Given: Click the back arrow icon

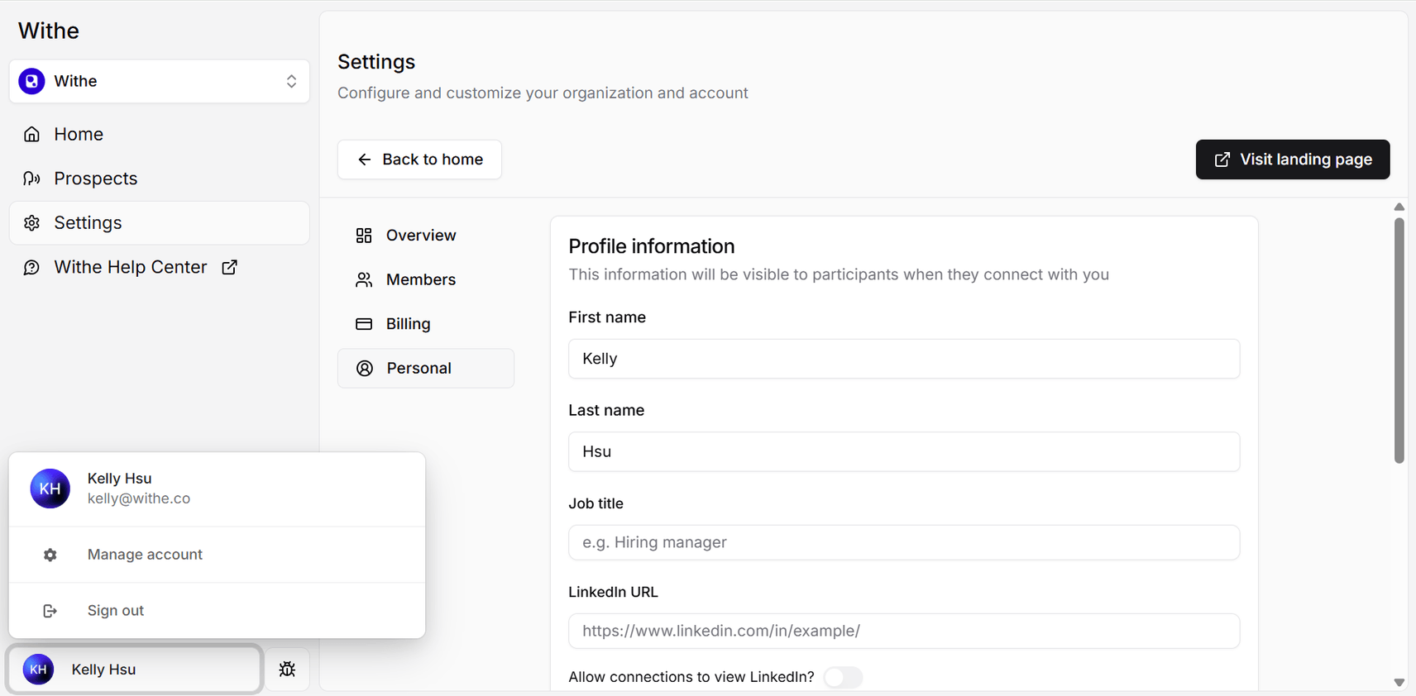Looking at the screenshot, I should pos(364,160).
